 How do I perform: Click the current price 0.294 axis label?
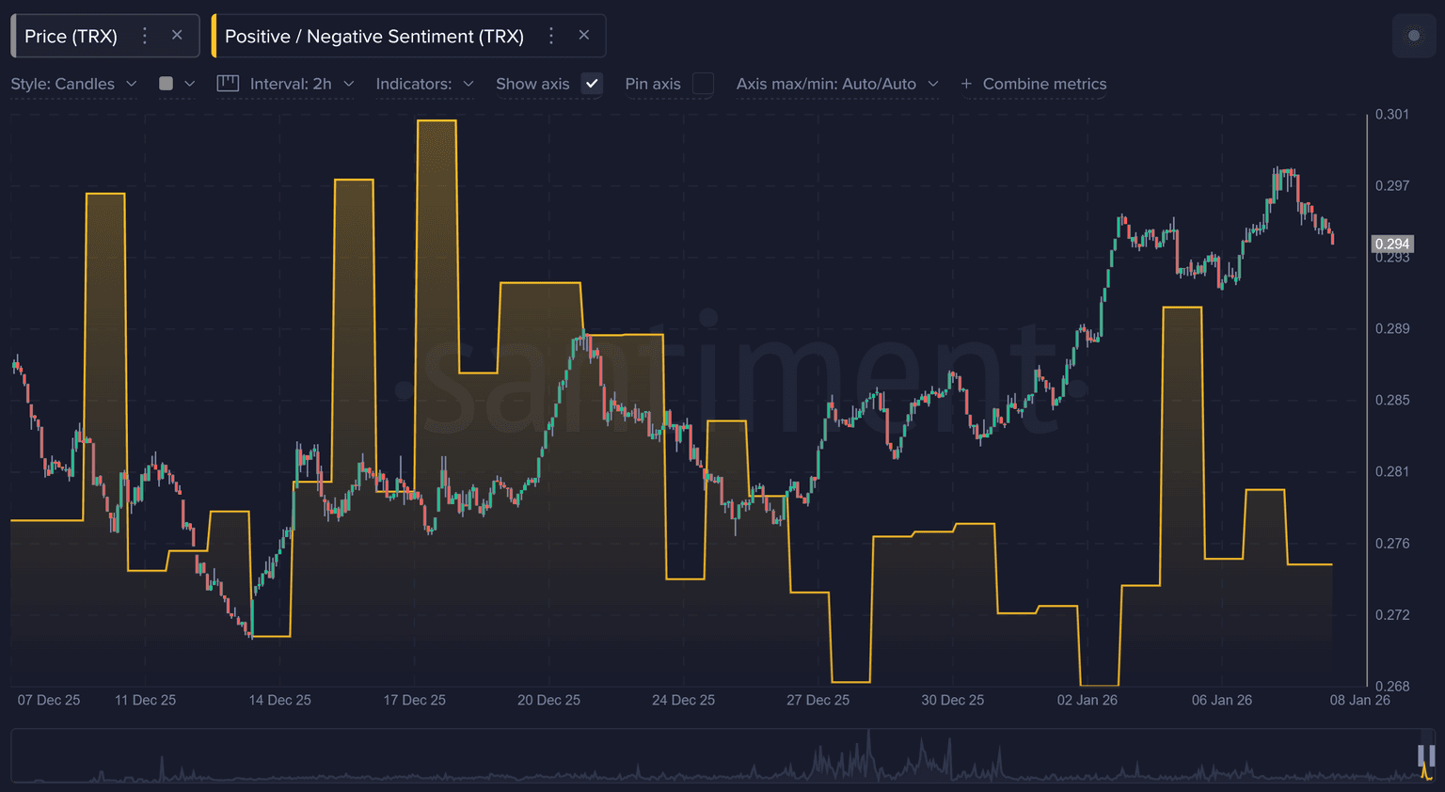click(1392, 244)
